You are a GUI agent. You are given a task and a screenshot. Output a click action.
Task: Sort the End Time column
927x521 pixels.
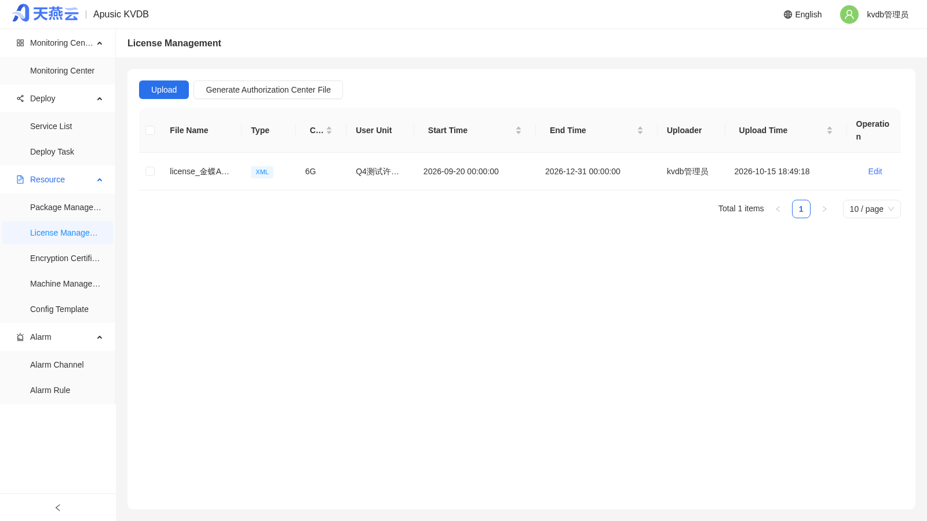(x=640, y=130)
